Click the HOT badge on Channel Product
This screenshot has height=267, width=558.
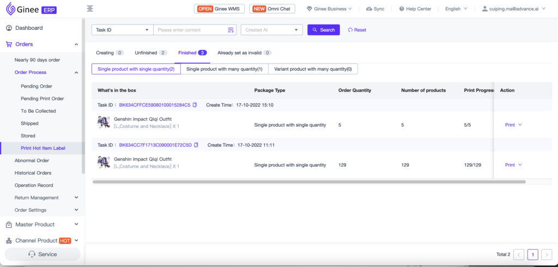coord(65,241)
